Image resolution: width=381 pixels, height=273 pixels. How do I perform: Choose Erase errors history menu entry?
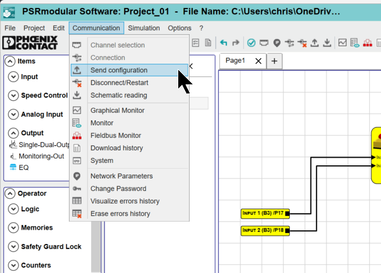pyautogui.click(x=129, y=214)
